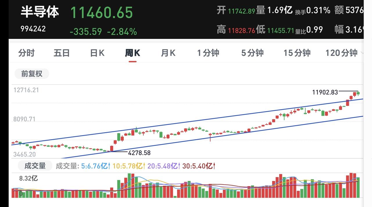Open the 日K chart tab
Image resolution: width=372 pixels, height=207 pixels.
click(97, 53)
